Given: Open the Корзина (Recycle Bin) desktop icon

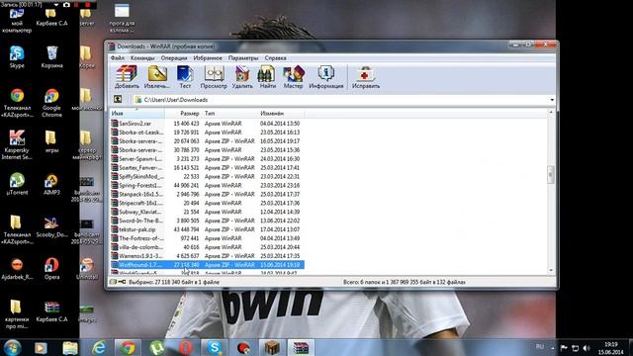Looking at the screenshot, I should click(x=51, y=57).
